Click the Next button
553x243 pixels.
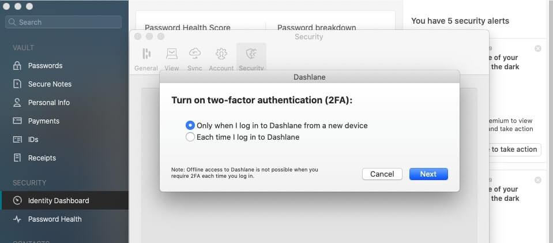(428, 174)
